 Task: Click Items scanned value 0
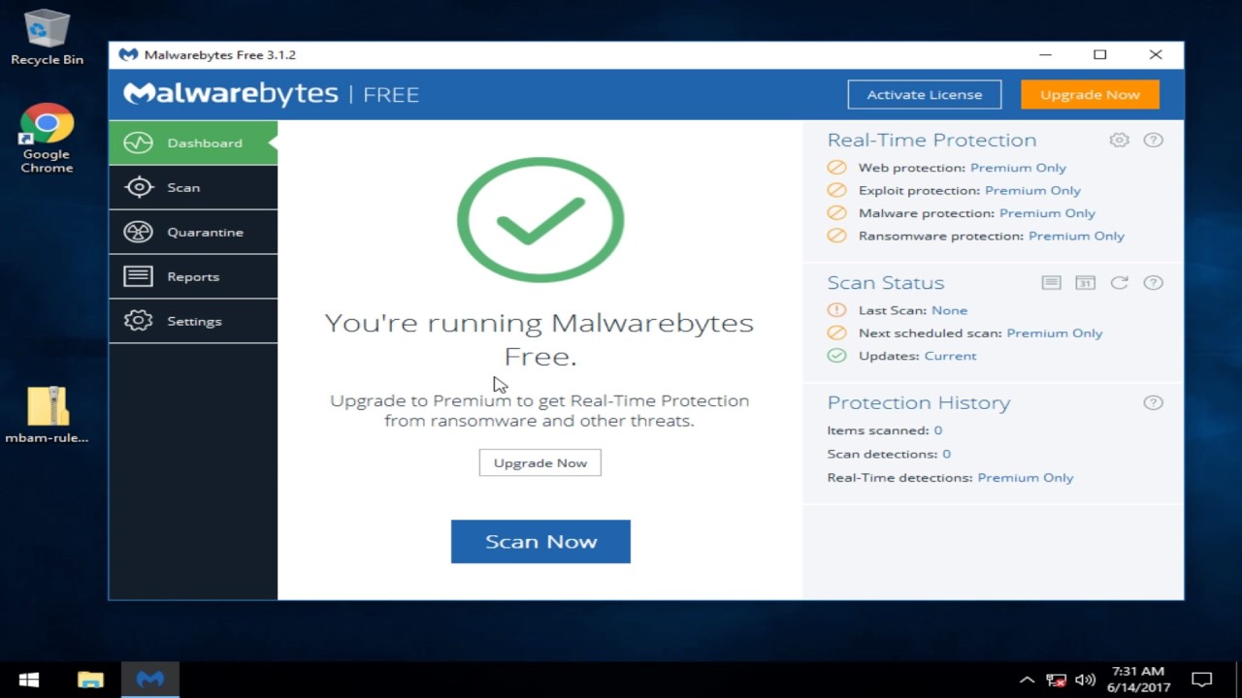point(938,430)
